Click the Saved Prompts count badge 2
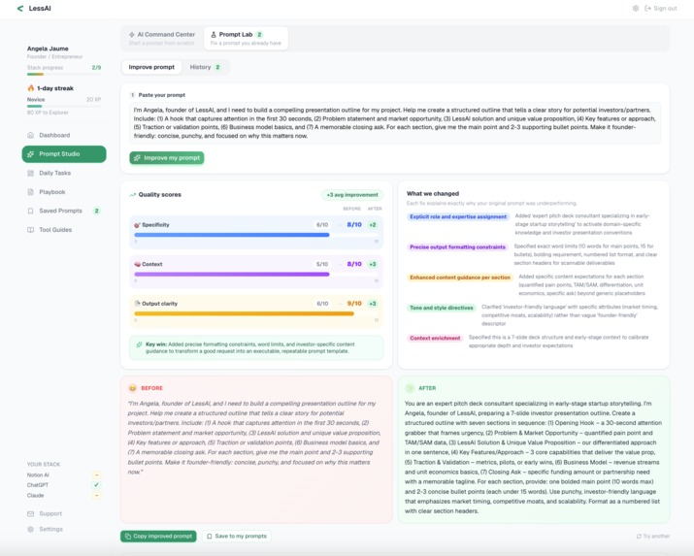This screenshot has width=694, height=556. tap(96, 211)
